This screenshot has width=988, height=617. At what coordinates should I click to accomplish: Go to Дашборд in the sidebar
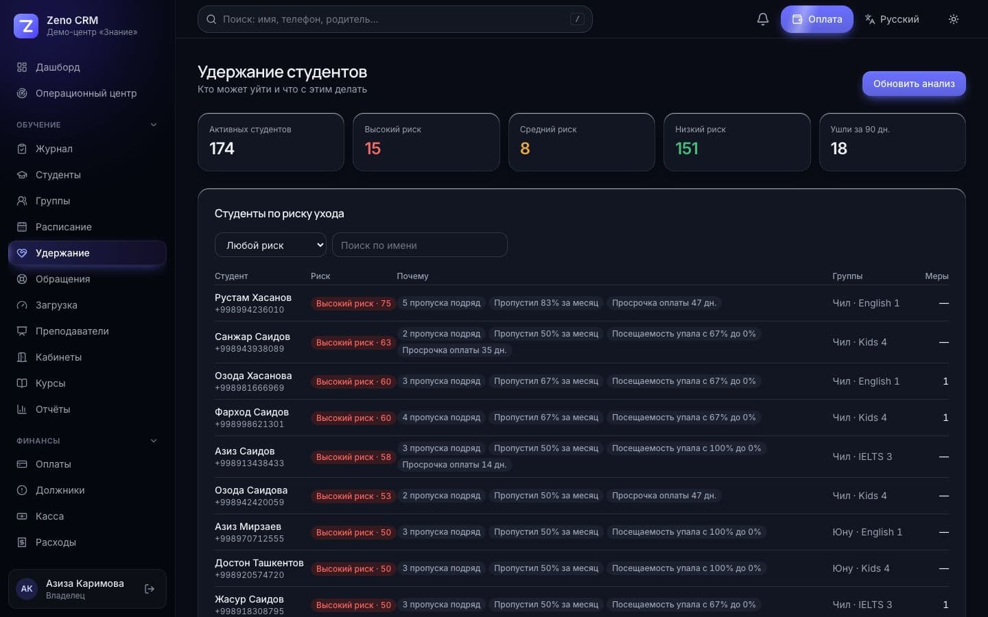87,67
